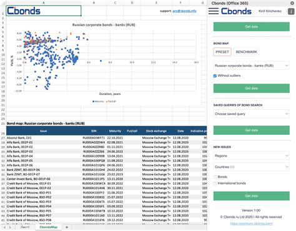296x231 pixels.
Task: Open the support email link
Action: click(184, 11)
